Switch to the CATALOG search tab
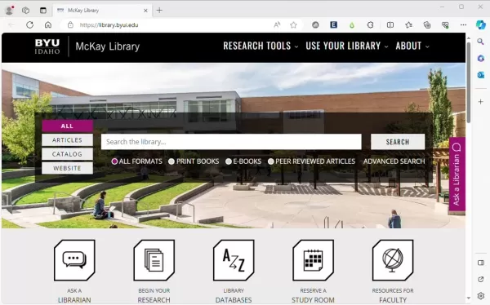 pyautogui.click(x=67, y=154)
